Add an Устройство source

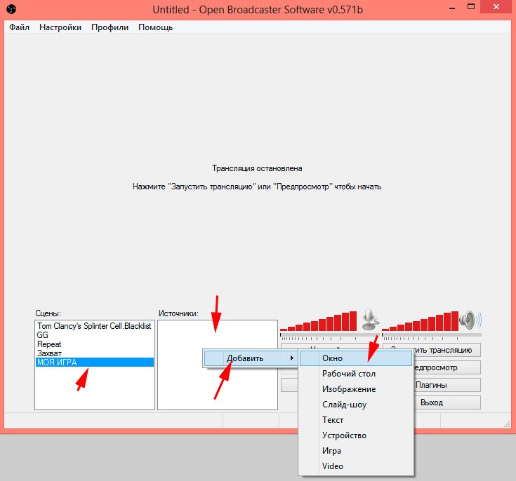[x=356, y=435]
